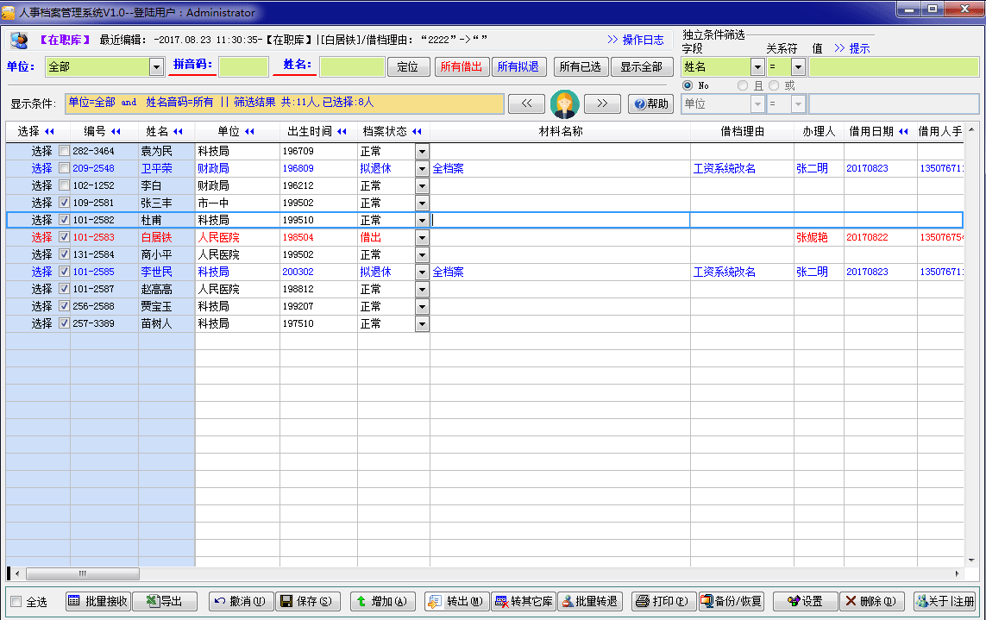Viewport: 986px width, 620px height.
Task: Open 备份/恢复 backup restore
Action: coord(732,601)
